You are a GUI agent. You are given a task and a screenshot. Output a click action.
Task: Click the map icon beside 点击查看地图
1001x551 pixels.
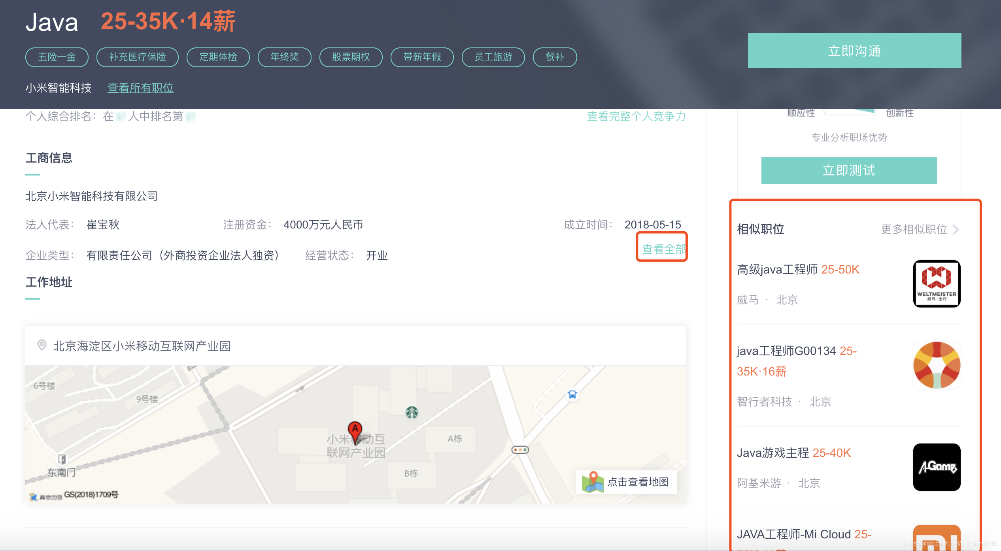pyautogui.click(x=593, y=482)
